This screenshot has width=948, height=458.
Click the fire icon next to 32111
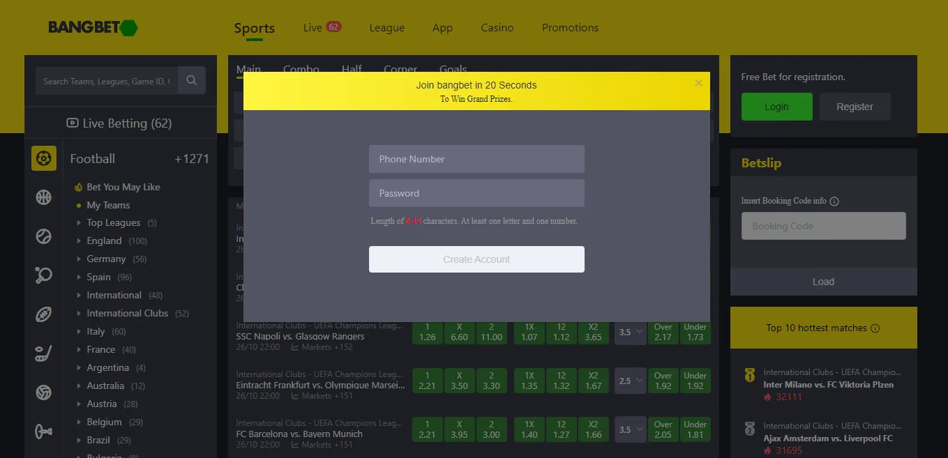(x=768, y=397)
